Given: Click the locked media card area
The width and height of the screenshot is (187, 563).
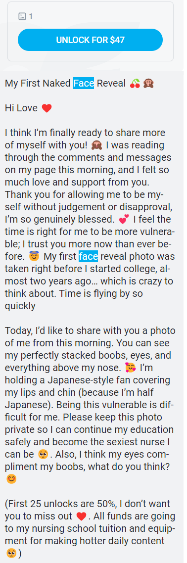Looking at the screenshot, I should (90, 31).
